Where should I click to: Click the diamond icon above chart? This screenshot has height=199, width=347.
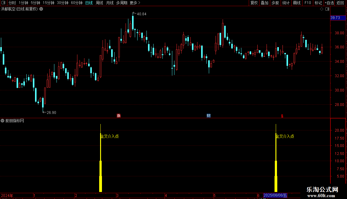(x=322, y=9)
